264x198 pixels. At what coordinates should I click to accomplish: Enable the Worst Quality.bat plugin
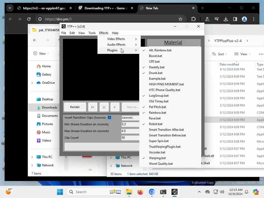pos(170,164)
